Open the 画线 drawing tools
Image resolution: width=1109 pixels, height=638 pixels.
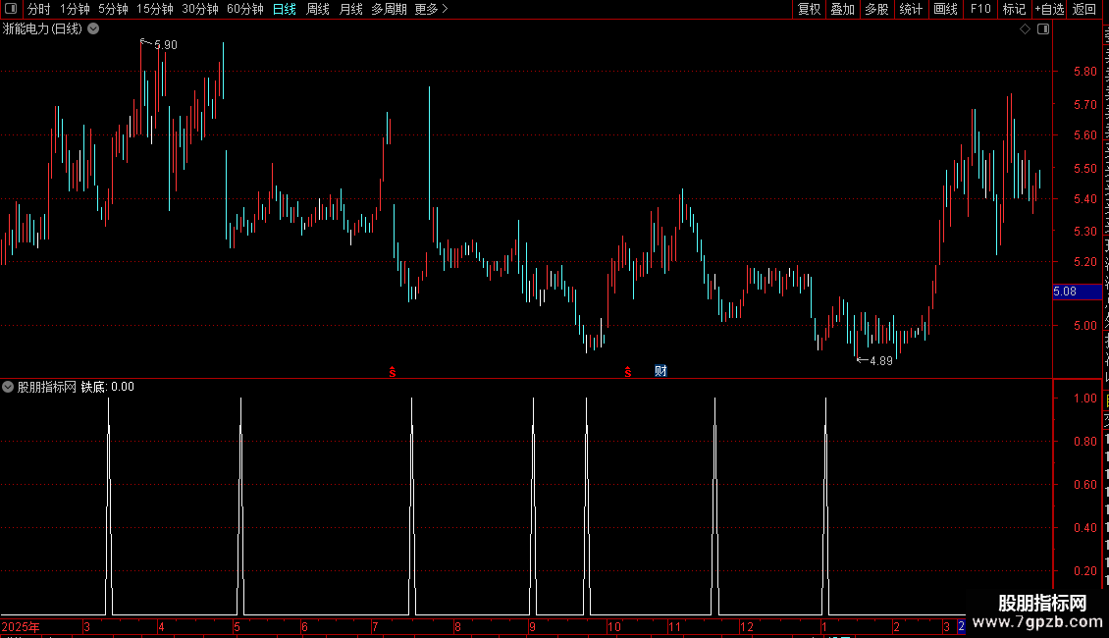pyautogui.click(x=945, y=9)
